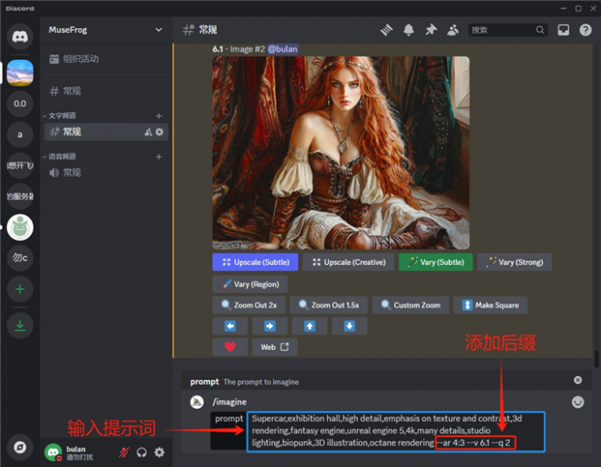601x467 pixels.
Task: Click Zoom Out 2x button
Action: [x=248, y=305]
